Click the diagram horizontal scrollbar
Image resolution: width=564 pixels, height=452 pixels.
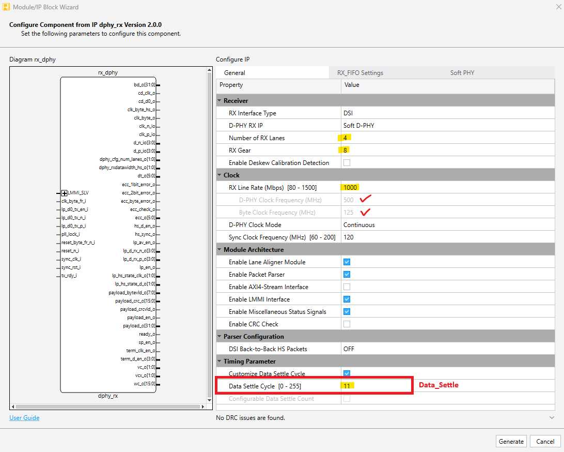(103, 407)
